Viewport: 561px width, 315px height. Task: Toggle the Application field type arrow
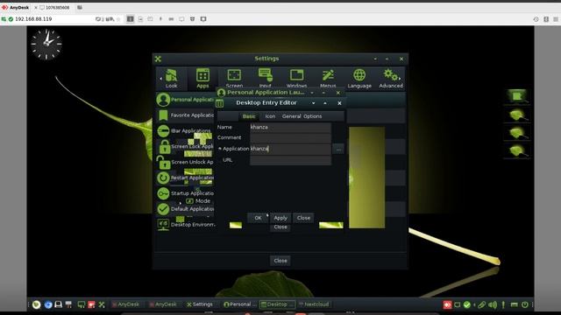point(220,149)
